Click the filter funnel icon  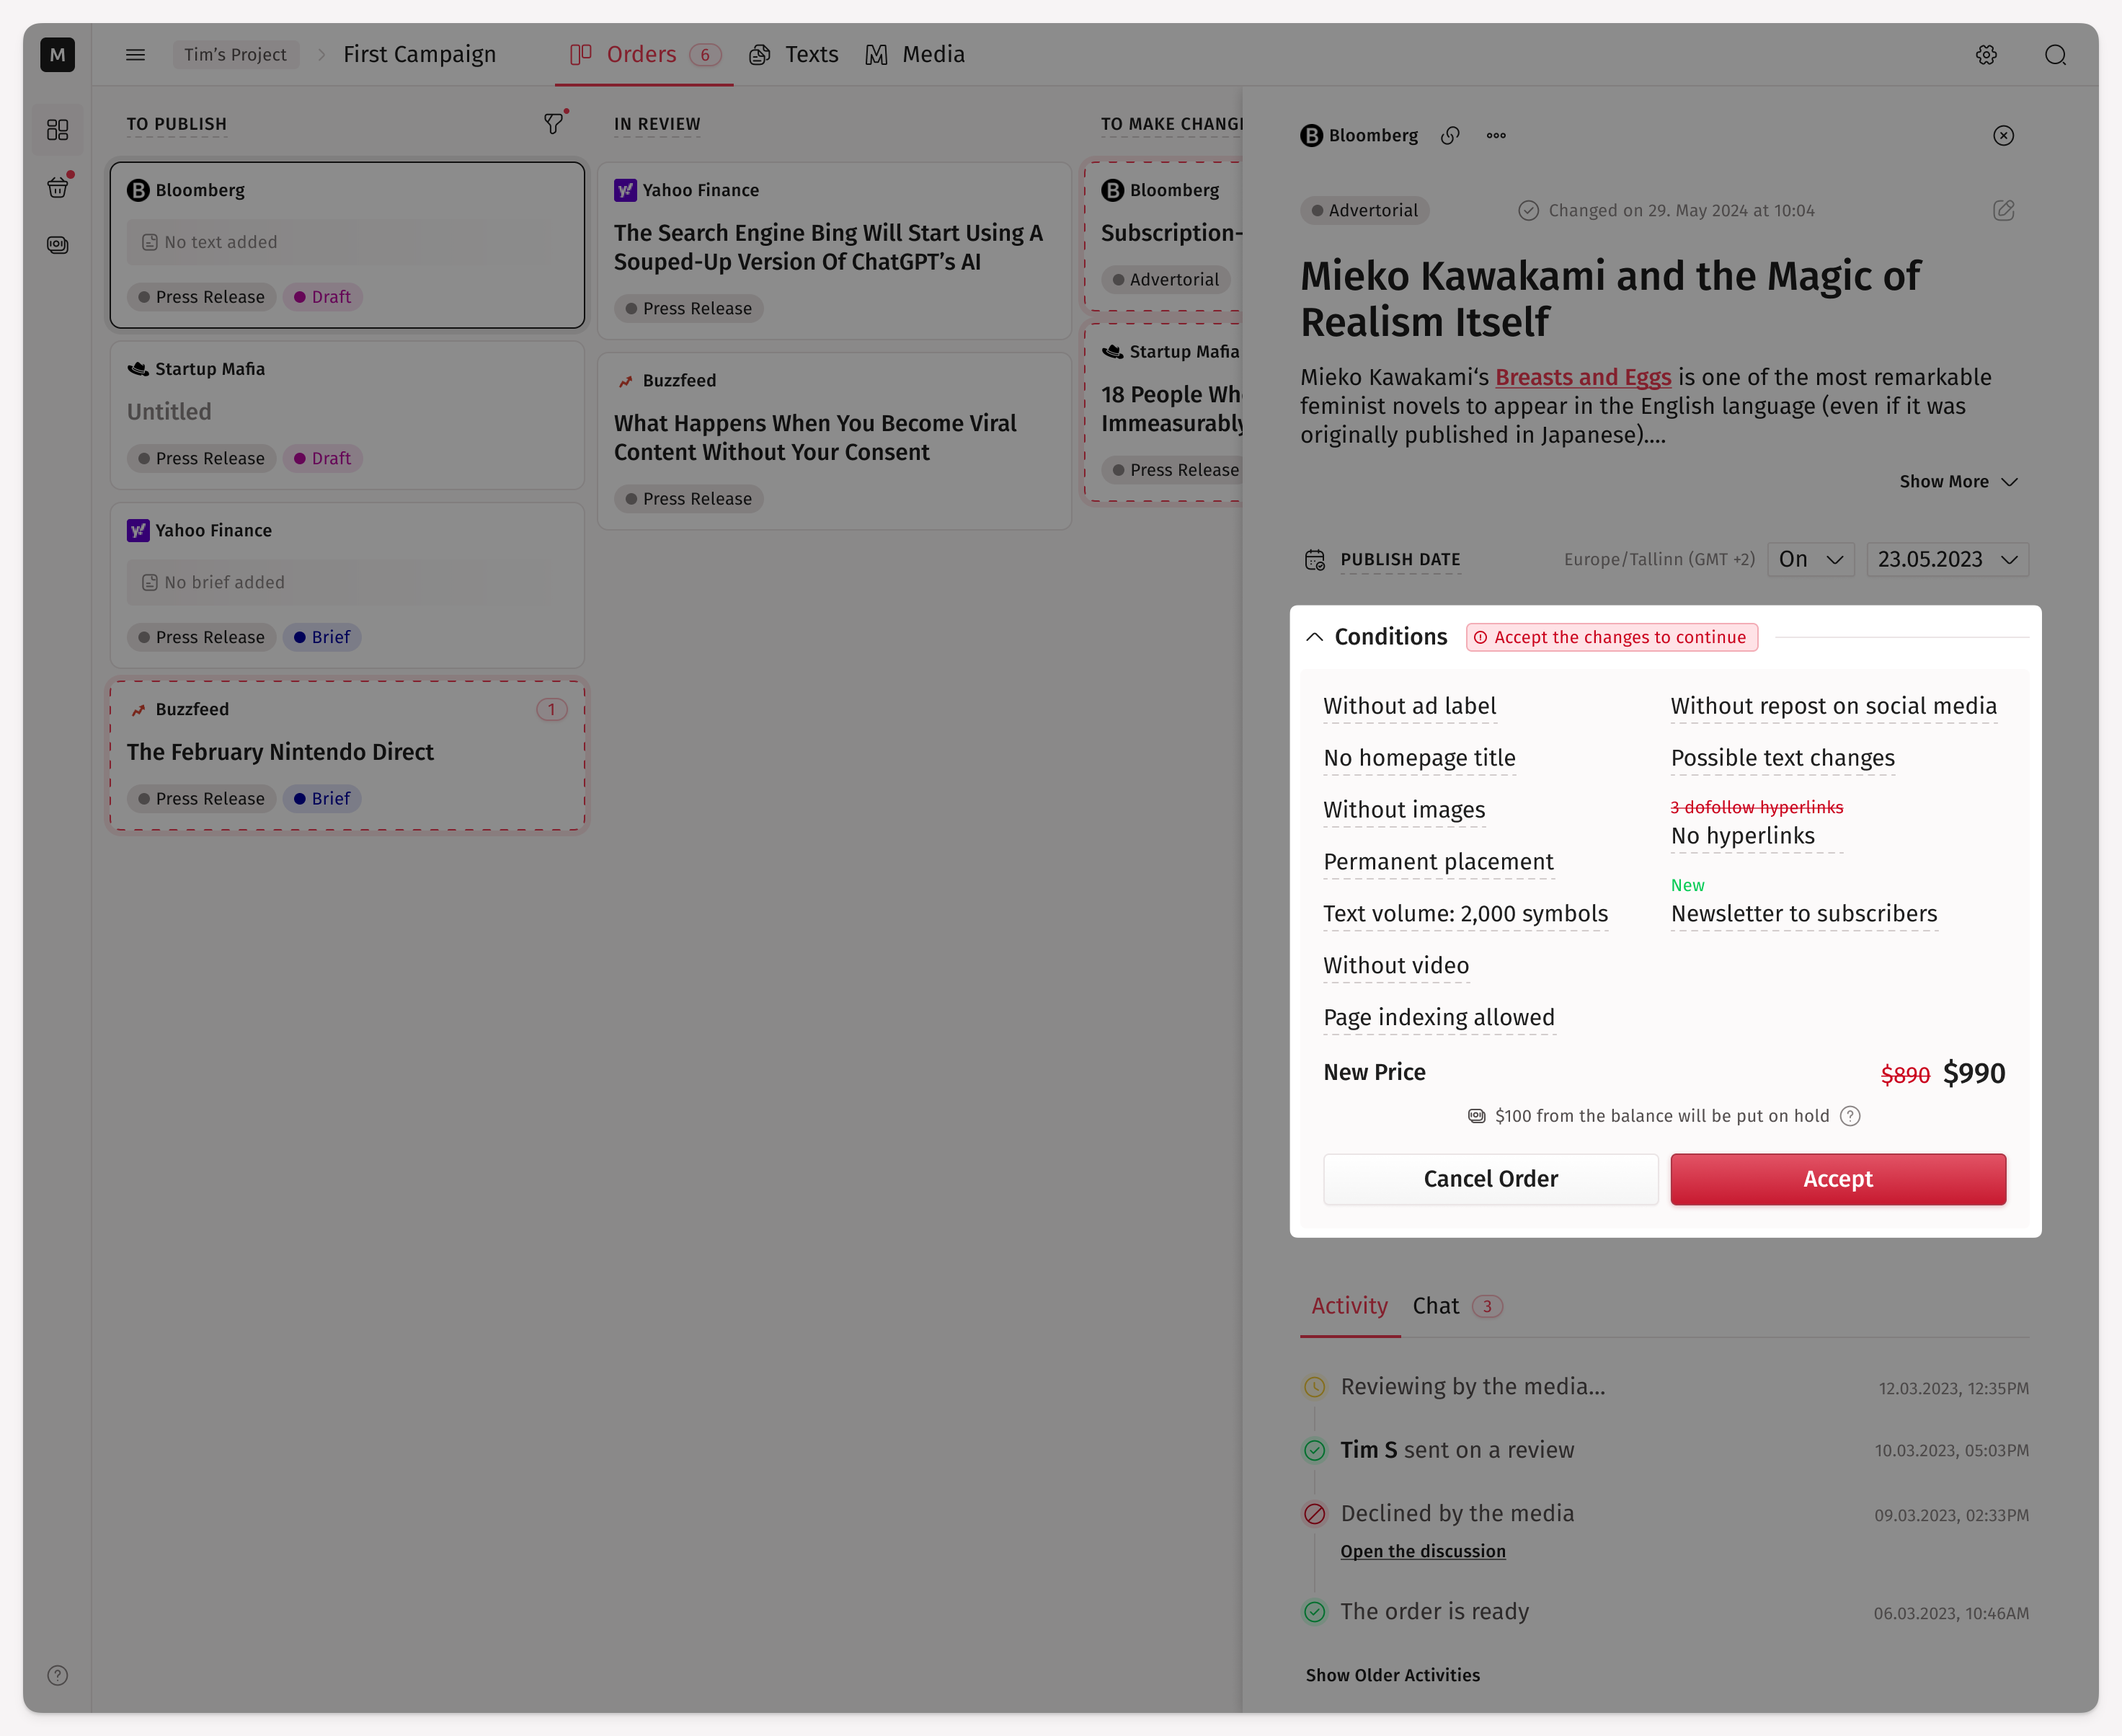pos(553,124)
